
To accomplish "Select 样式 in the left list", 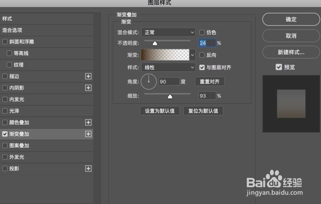I will click(x=47, y=19).
